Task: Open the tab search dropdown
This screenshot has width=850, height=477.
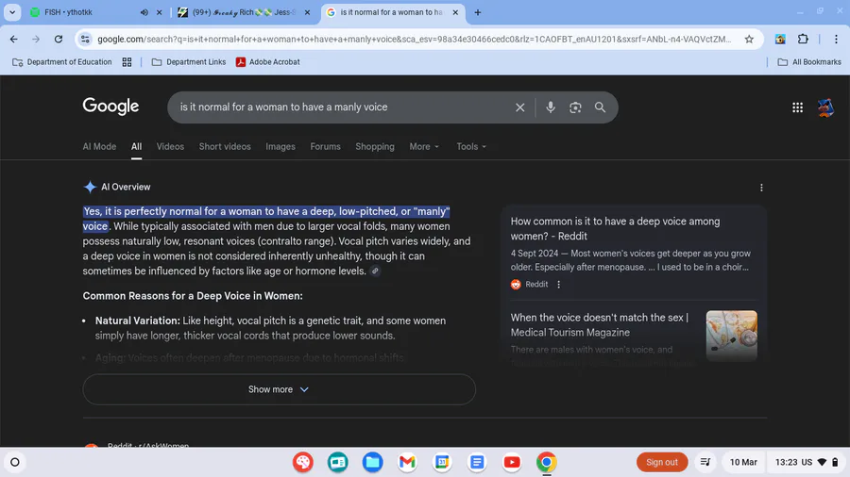Action: 12,12
